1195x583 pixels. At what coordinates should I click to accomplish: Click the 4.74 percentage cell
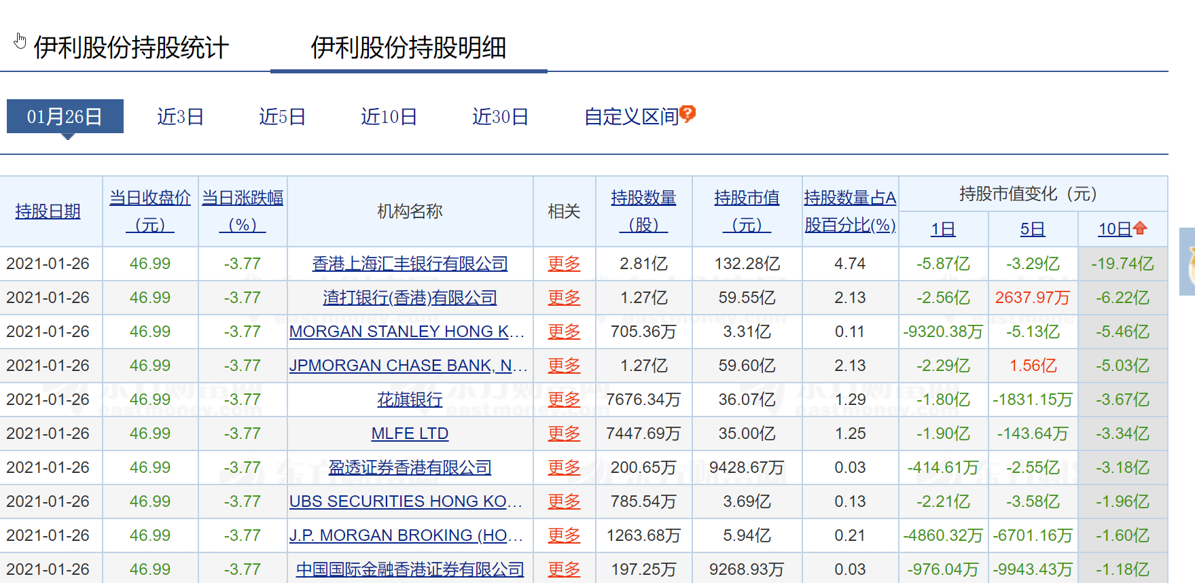pos(850,264)
